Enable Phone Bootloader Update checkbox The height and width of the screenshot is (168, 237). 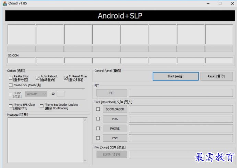pyautogui.click(x=42, y=106)
